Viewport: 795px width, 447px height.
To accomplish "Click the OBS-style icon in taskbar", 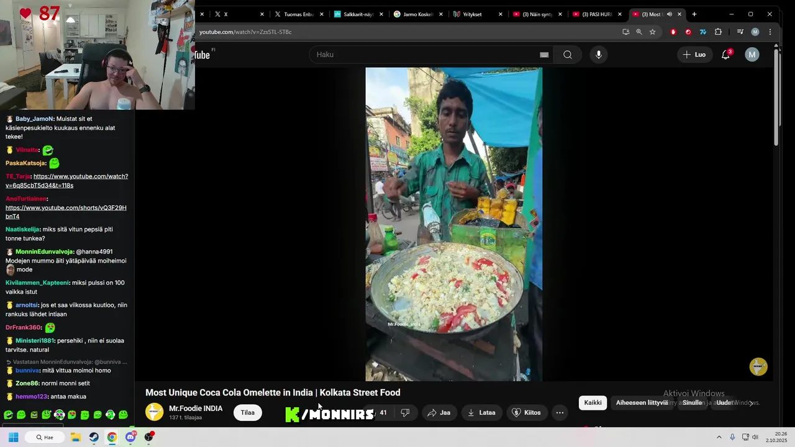I will [149, 437].
